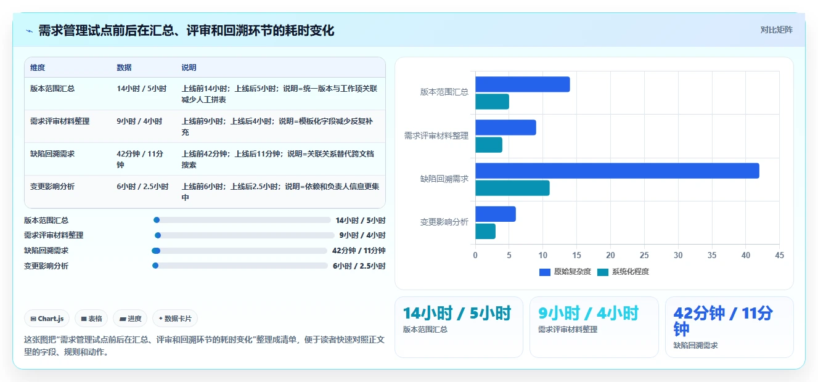Image resolution: width=818 pixels, height=382 pixels.
Task: Click the blue 需求评审材料整理 chart bar
Action: click(x=505, y=128)
